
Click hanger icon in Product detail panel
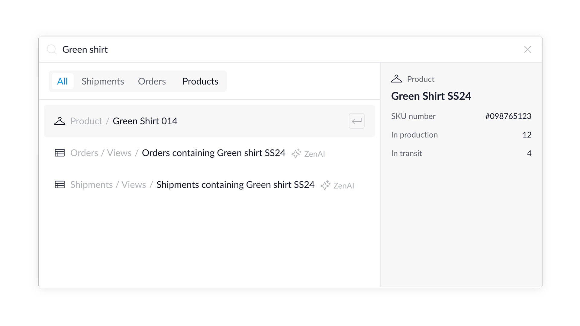[x=396, y=79]
